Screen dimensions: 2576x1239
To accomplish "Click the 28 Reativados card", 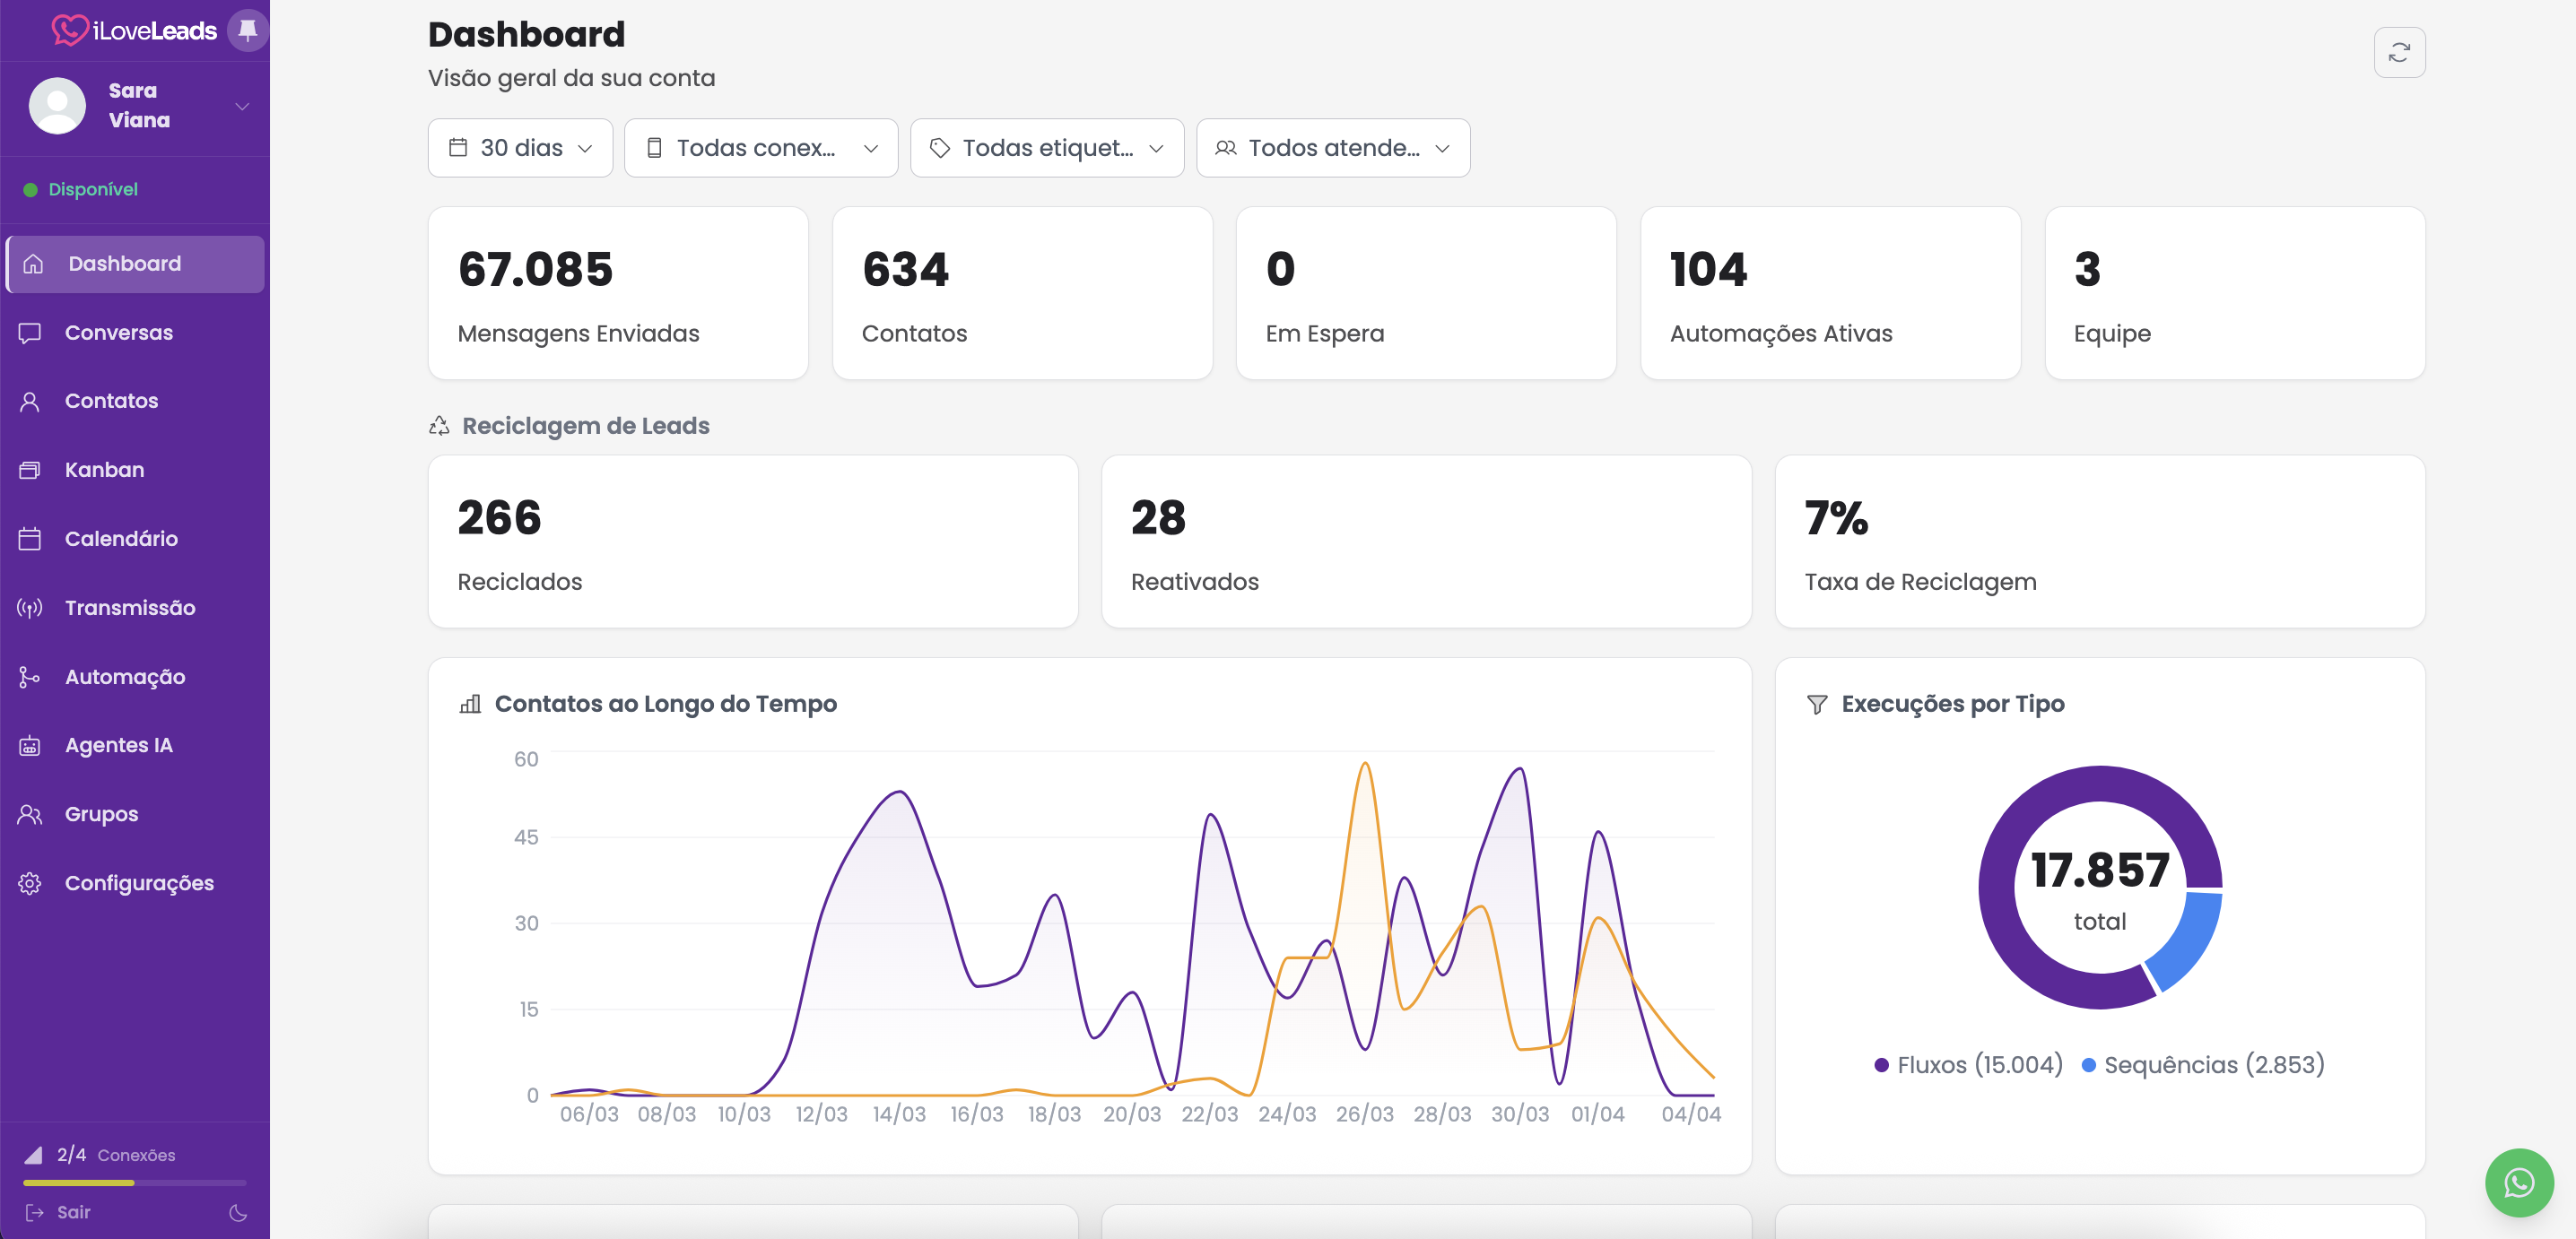I will (1426, 542).
